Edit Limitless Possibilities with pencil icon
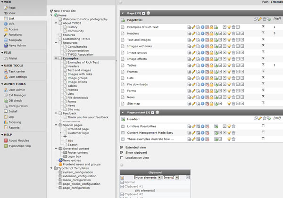Image resolution: width=283 pixels, height=198 pixels. (x=193, y=126)
